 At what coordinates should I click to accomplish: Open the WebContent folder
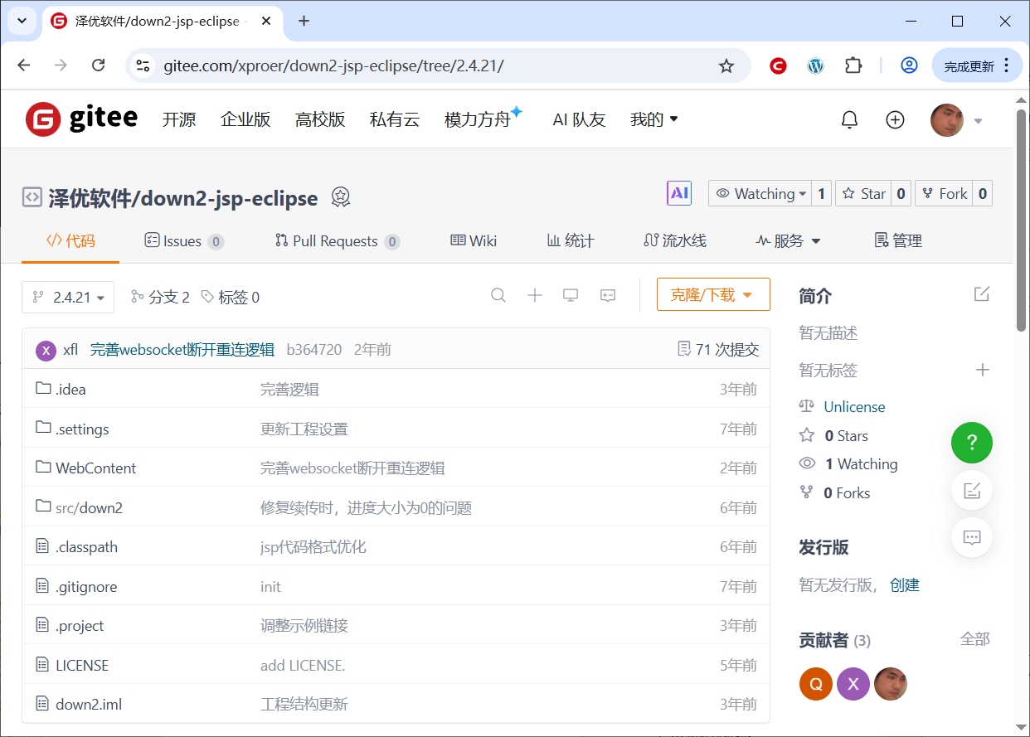[95, 468]
